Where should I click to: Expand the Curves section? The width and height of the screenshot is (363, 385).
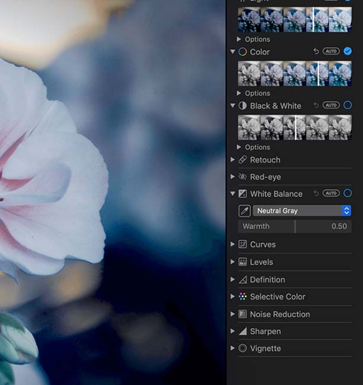233,244
